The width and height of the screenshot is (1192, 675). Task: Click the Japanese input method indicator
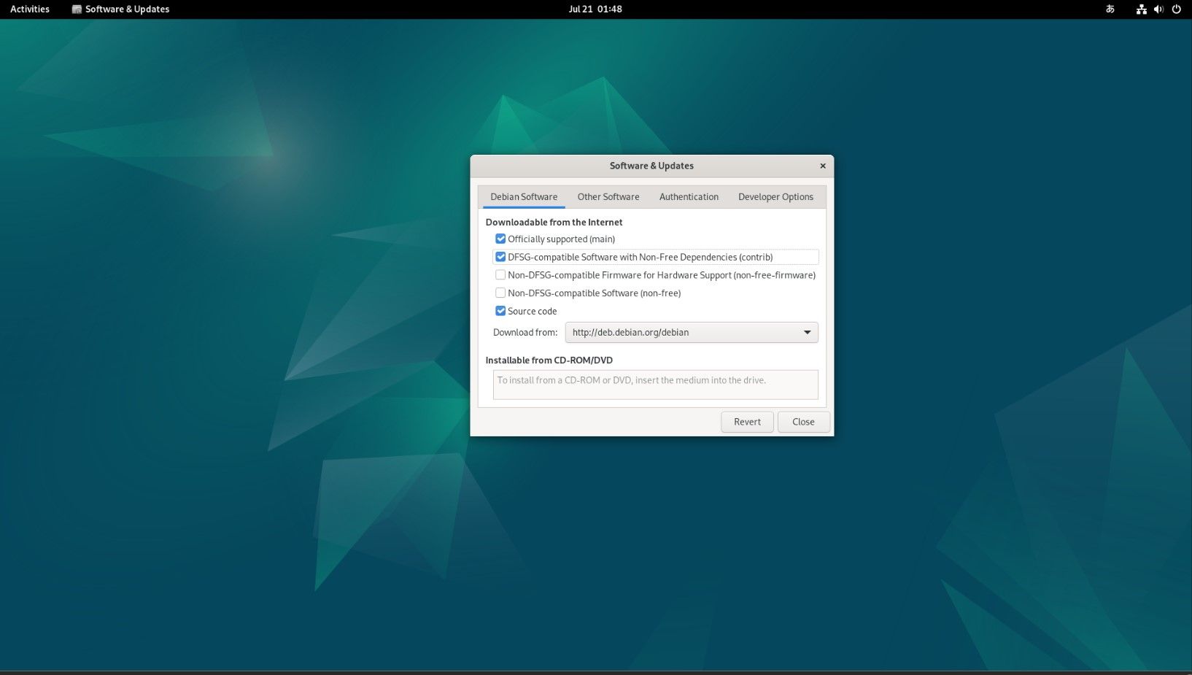coord(1110,9)
